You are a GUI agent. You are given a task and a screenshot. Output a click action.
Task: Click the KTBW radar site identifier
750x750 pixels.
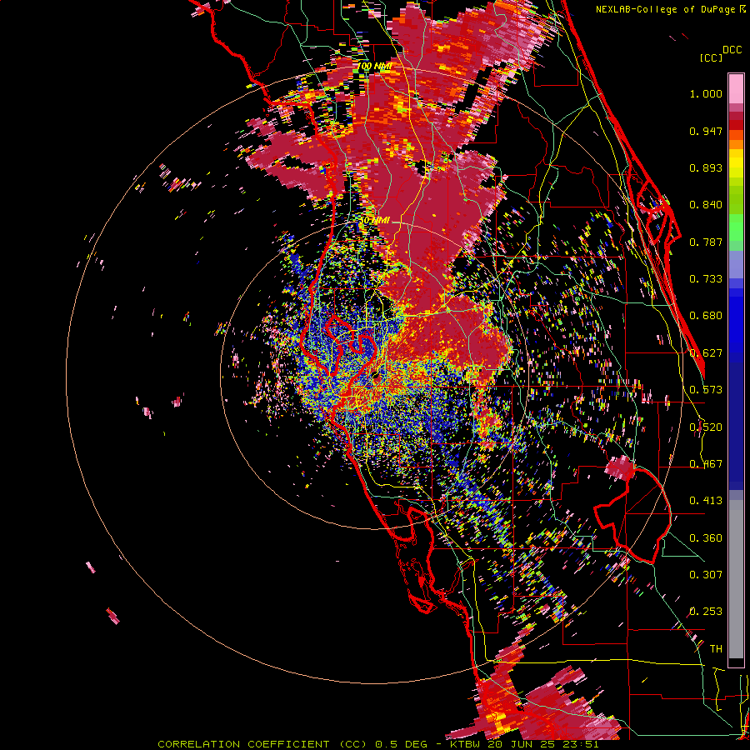[464, 744]
